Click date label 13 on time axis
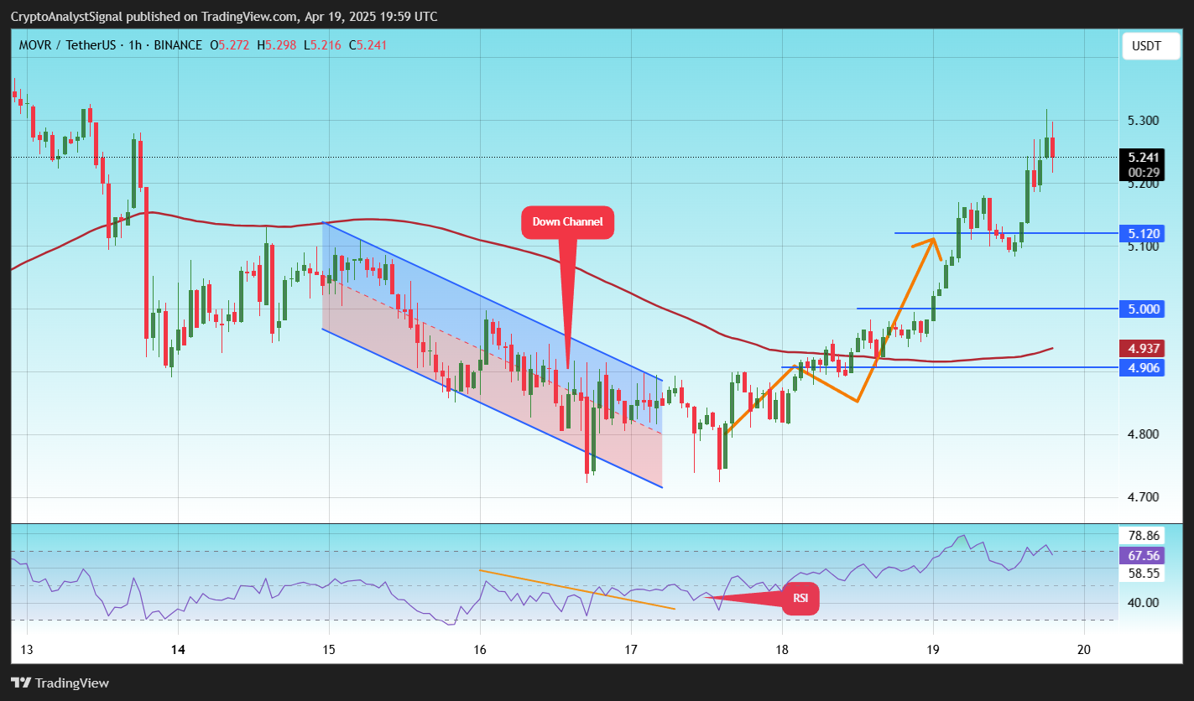Screen dimensions: 1194x701 point(27,649)
